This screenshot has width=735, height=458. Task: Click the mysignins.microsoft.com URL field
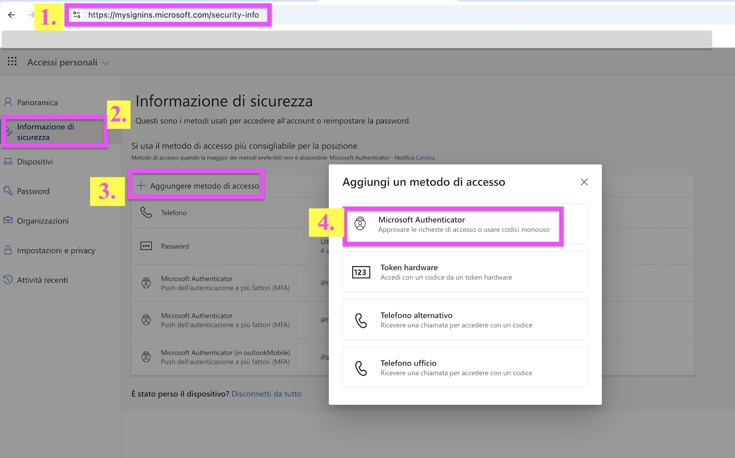click(x=173, y=15)
